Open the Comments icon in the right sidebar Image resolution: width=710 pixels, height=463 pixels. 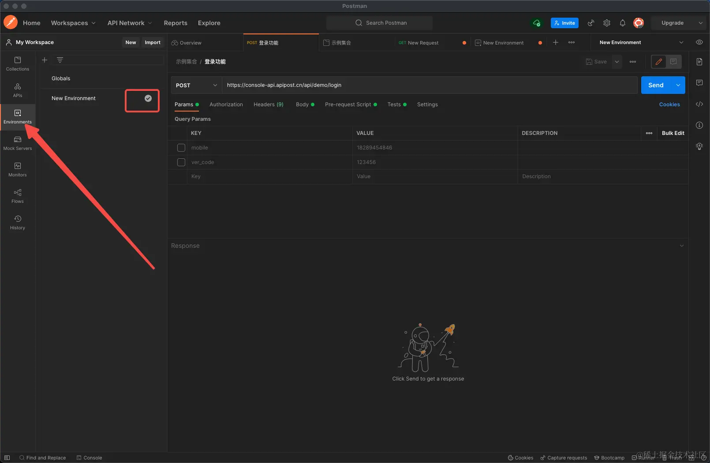[699, 83]
